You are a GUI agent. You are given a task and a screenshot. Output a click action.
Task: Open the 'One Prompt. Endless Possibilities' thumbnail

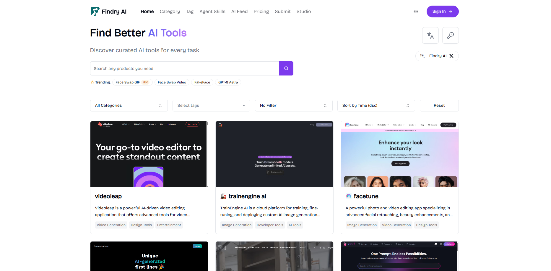(x=400, y=256)
